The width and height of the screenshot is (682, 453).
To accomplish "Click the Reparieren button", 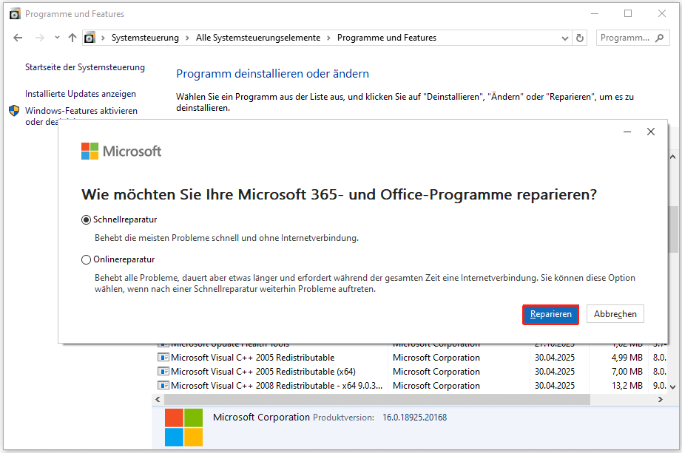I will (x=550, y=314).
